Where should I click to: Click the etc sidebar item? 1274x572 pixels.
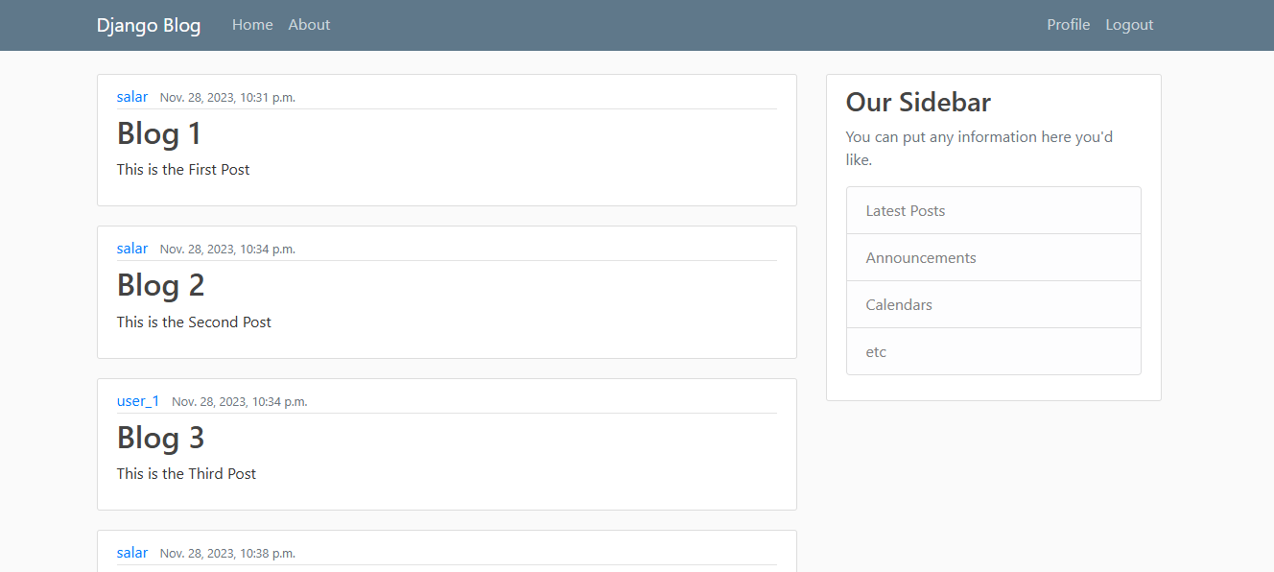(x=875, y=351)
